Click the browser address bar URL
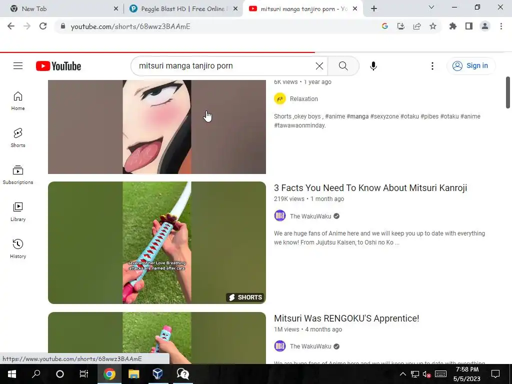Image resolution: width=512 pixels, height=384 pixels. coord(130,26)
